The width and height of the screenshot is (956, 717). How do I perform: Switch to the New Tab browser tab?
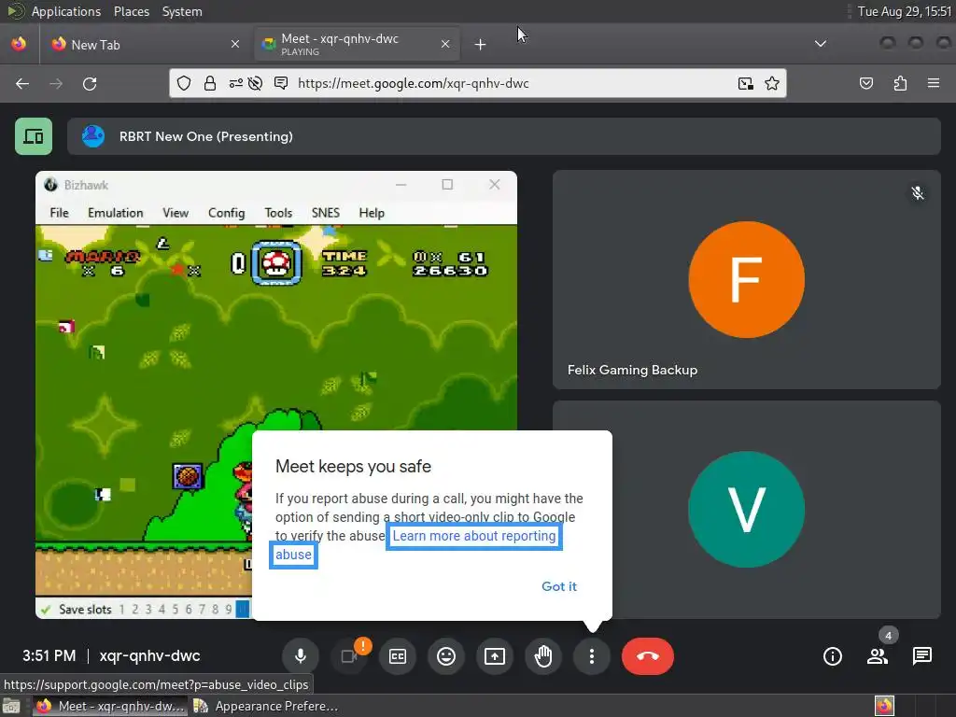(145, 44)
